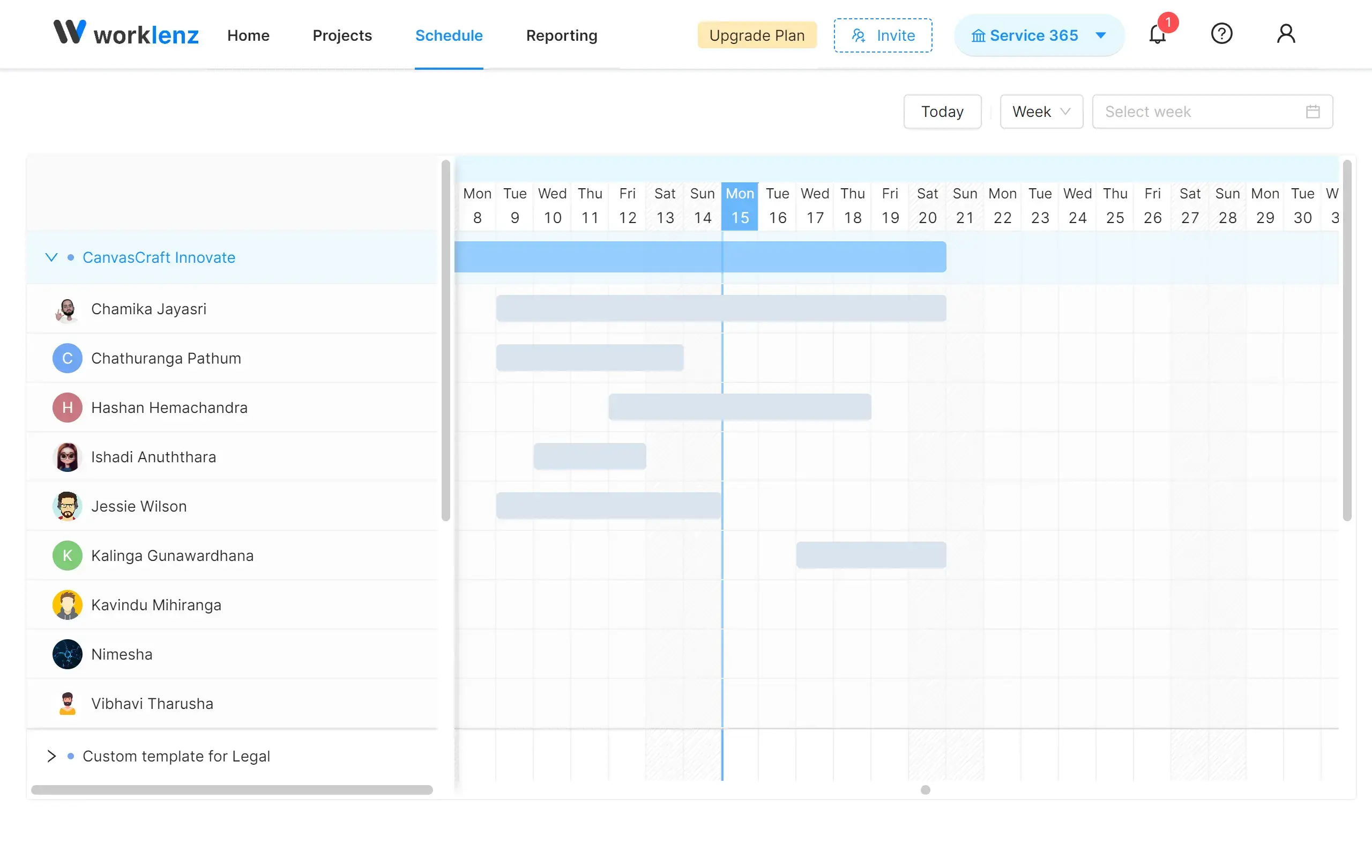Click the highlighted Mon 15 date header

[x=739, y=206]
